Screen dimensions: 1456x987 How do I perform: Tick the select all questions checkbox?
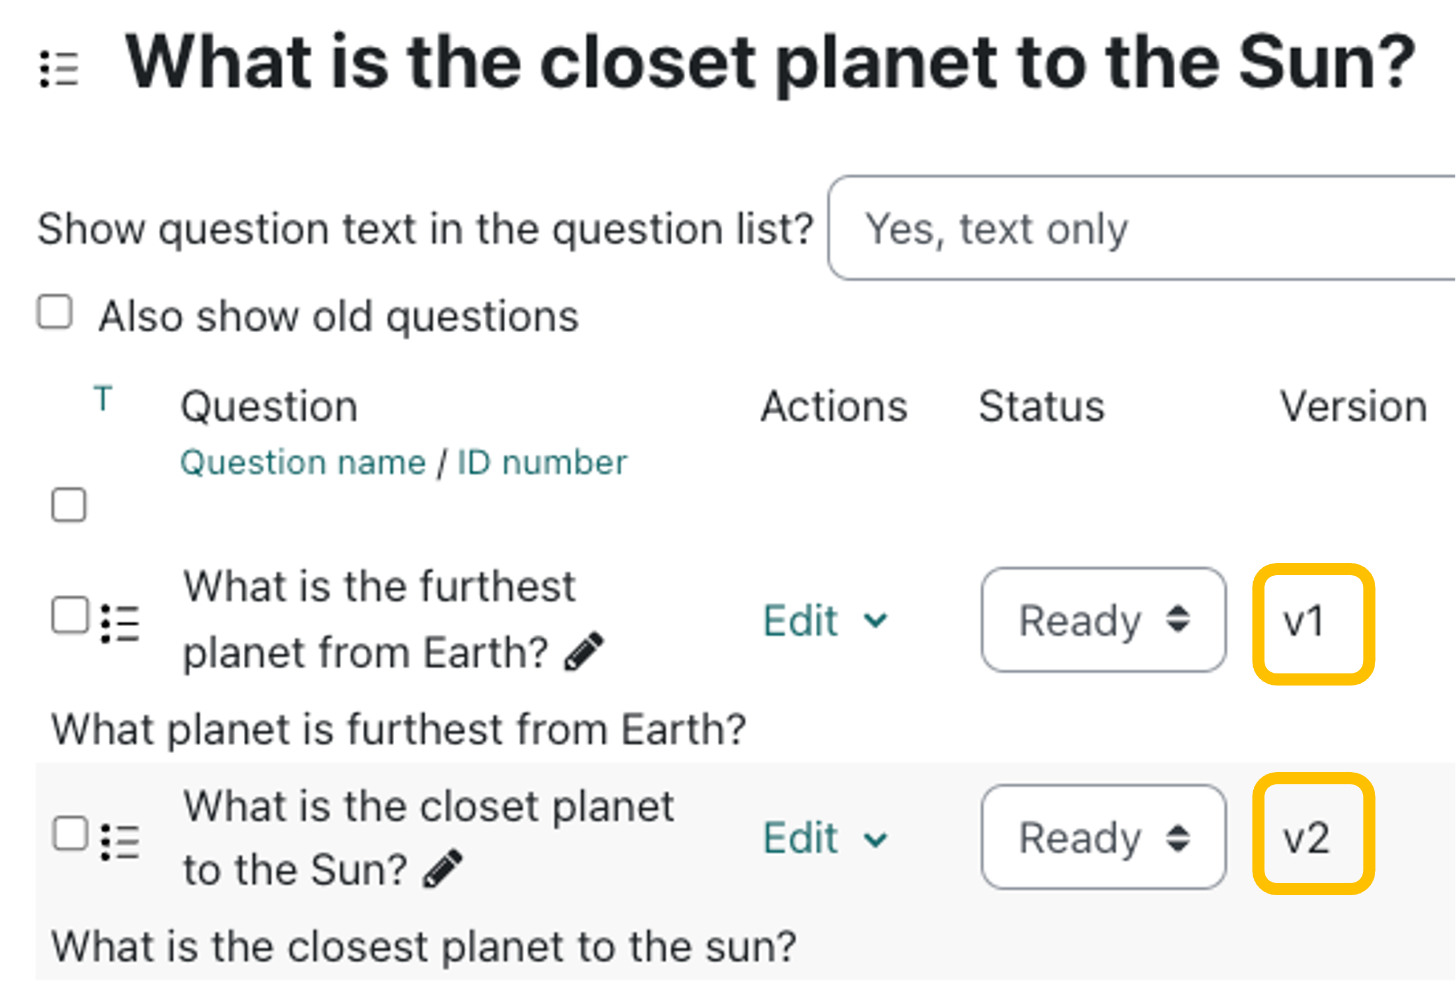point(69,505)
